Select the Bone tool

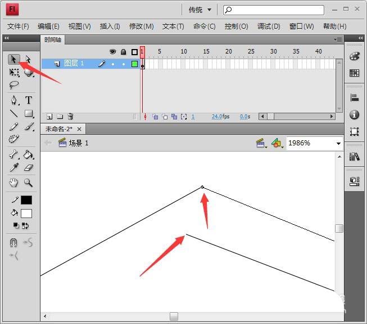pyautogui.click(x=14, y=154)
